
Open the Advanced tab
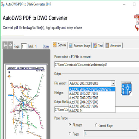(x=114, y=46)
